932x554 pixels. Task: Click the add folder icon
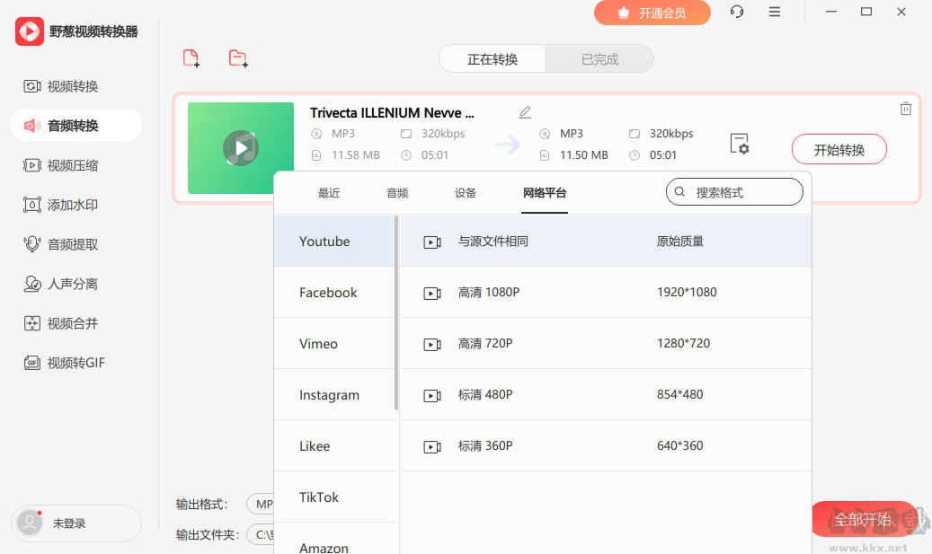pyautogui.click(x=237, y=57)
